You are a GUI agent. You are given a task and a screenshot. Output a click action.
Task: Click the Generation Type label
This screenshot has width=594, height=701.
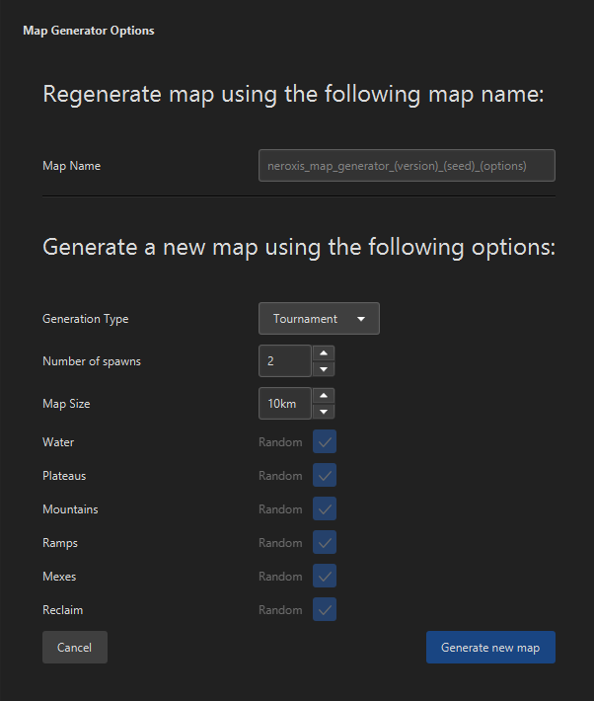pos(86,319)
